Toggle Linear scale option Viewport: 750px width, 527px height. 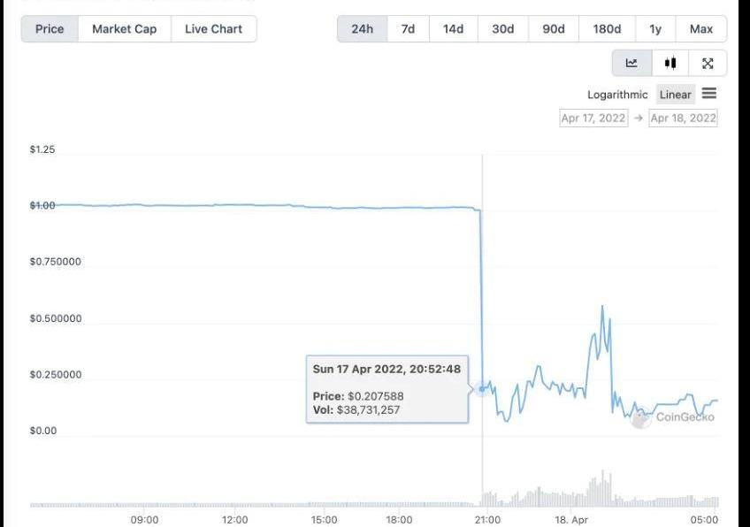coord(675,95)
